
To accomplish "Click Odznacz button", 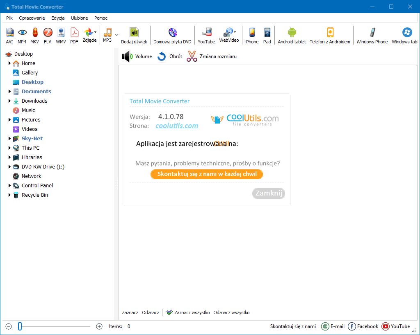I will [151, 313].
